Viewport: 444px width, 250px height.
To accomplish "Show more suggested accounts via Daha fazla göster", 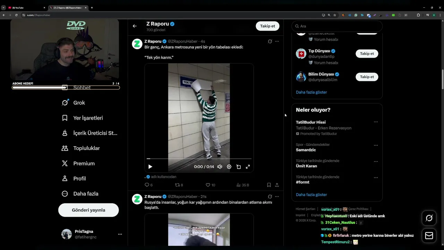I will point(311,92).
